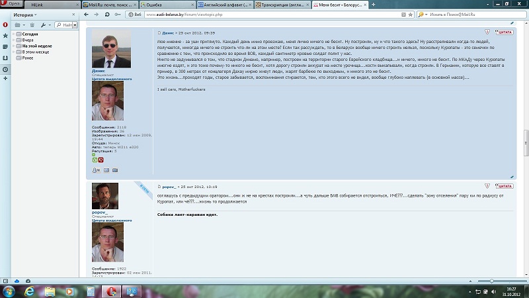Report popov_ post with warning icon
The image size is (529, 298).
point(487,186)
